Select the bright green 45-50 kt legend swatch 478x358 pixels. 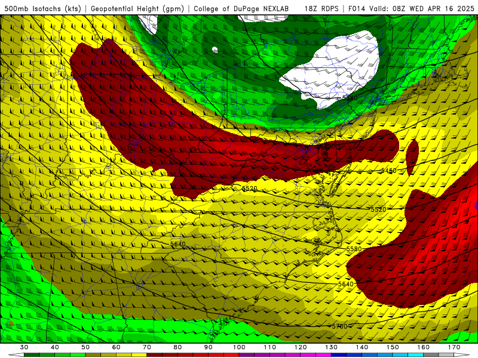click(x=78, y=355)
